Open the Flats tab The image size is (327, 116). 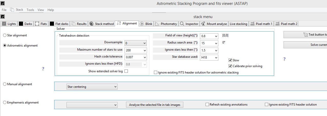click(x=41, y=24)
